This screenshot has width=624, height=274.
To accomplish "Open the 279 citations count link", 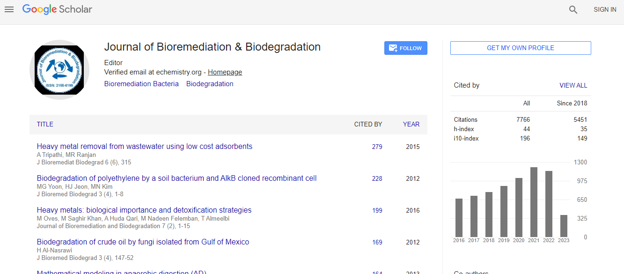I will pos(377,147).
